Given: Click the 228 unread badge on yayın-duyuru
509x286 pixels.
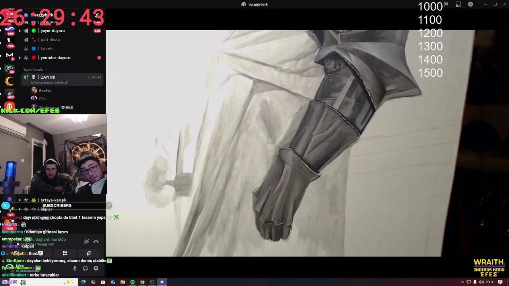Looking at the screenshot, I should 97,31.
